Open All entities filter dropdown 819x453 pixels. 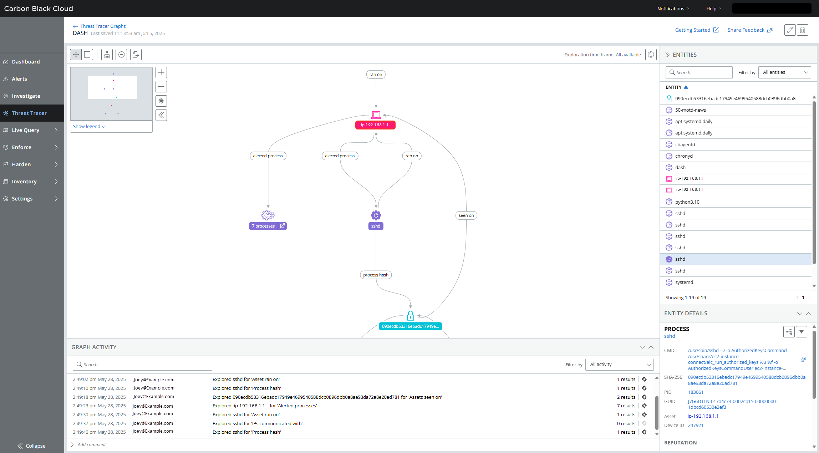pyautogui.click(x=785, y=72)
